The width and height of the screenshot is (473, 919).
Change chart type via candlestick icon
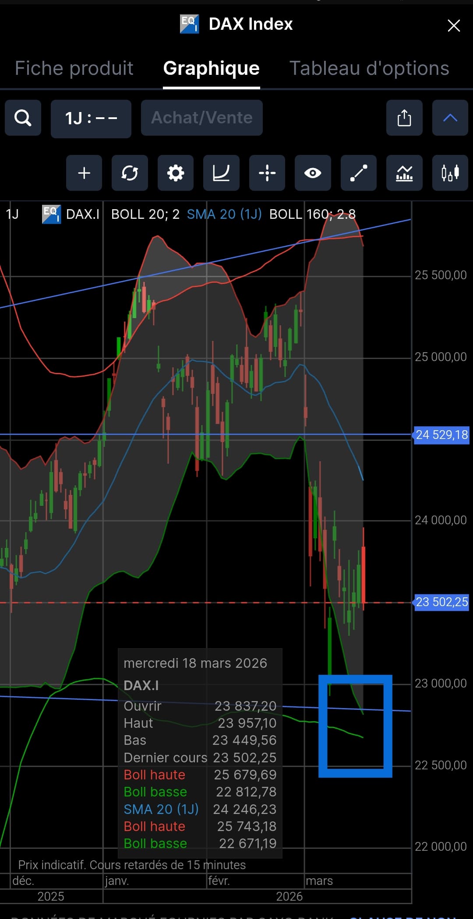click(x=450, y=173)
